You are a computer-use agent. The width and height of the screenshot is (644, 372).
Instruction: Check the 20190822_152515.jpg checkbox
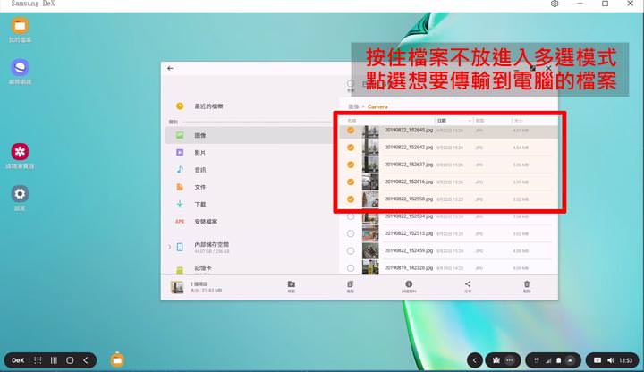351,233
